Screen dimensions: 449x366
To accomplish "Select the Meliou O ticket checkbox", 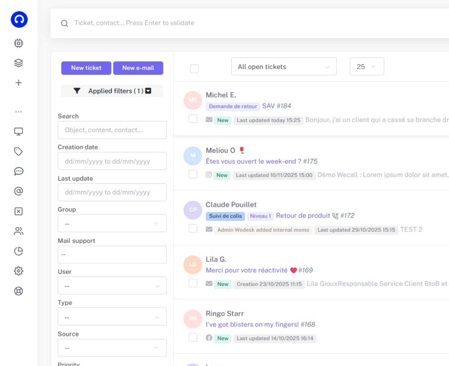I will click(193, 174).
